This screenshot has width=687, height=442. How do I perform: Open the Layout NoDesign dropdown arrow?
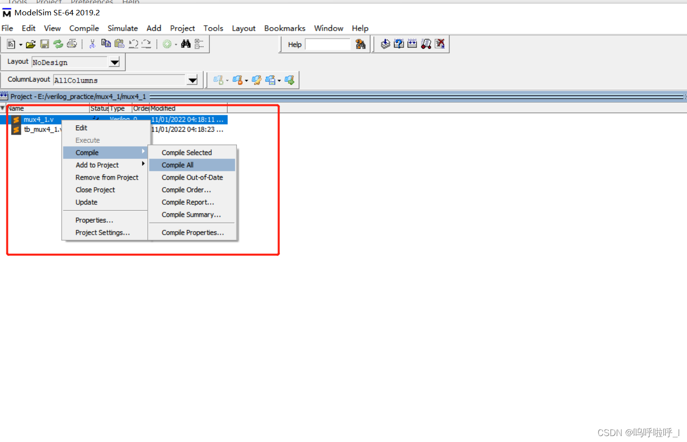tap(114, 62)
